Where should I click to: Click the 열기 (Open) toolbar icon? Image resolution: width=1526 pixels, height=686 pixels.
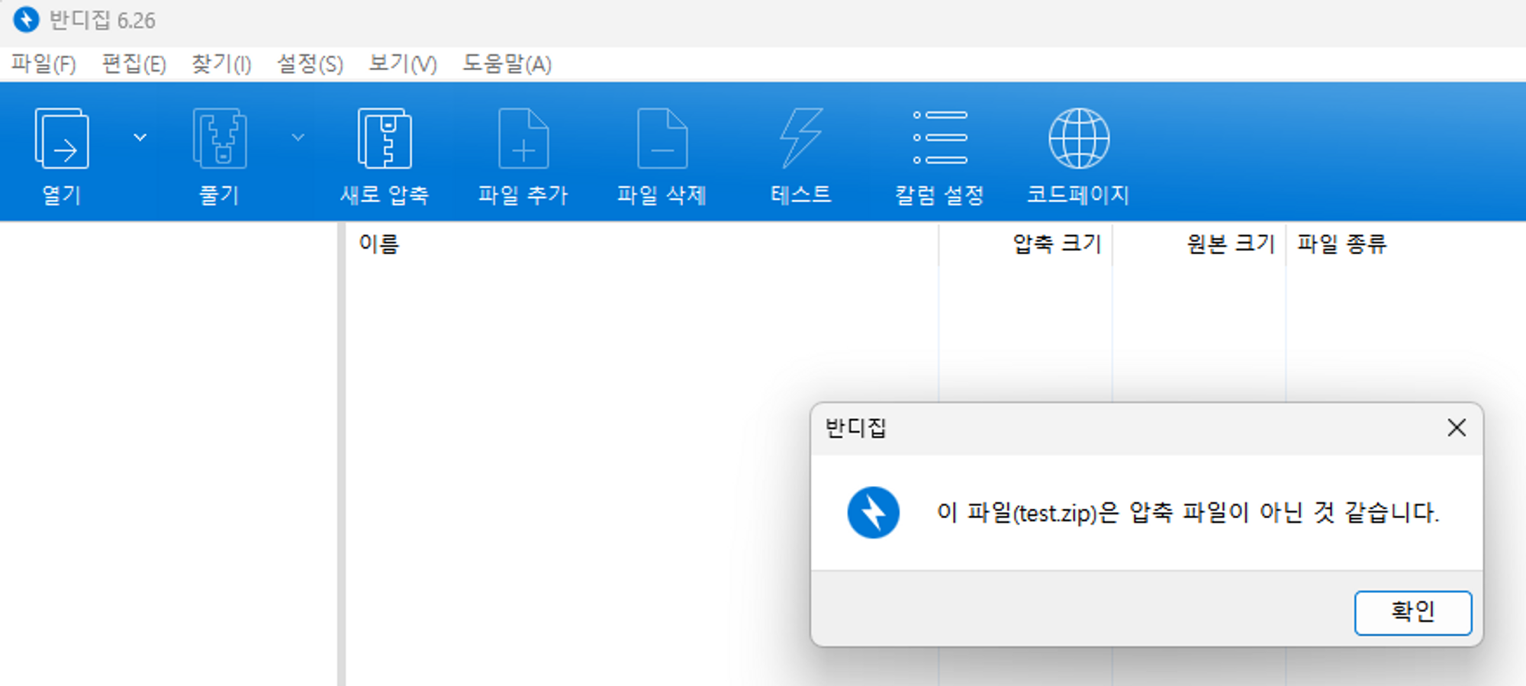pos(62,138)
